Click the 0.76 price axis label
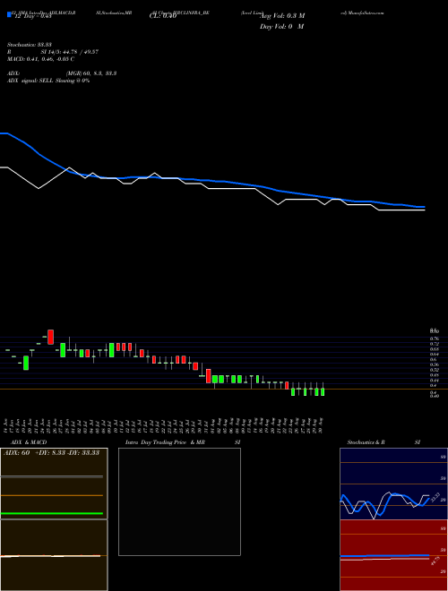Screen dimensions: 448x591 [x=435, y=338]
